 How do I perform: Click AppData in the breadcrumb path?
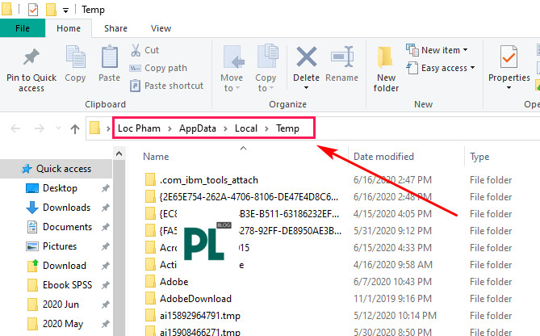pyautogui.click(x=197, y=128)
